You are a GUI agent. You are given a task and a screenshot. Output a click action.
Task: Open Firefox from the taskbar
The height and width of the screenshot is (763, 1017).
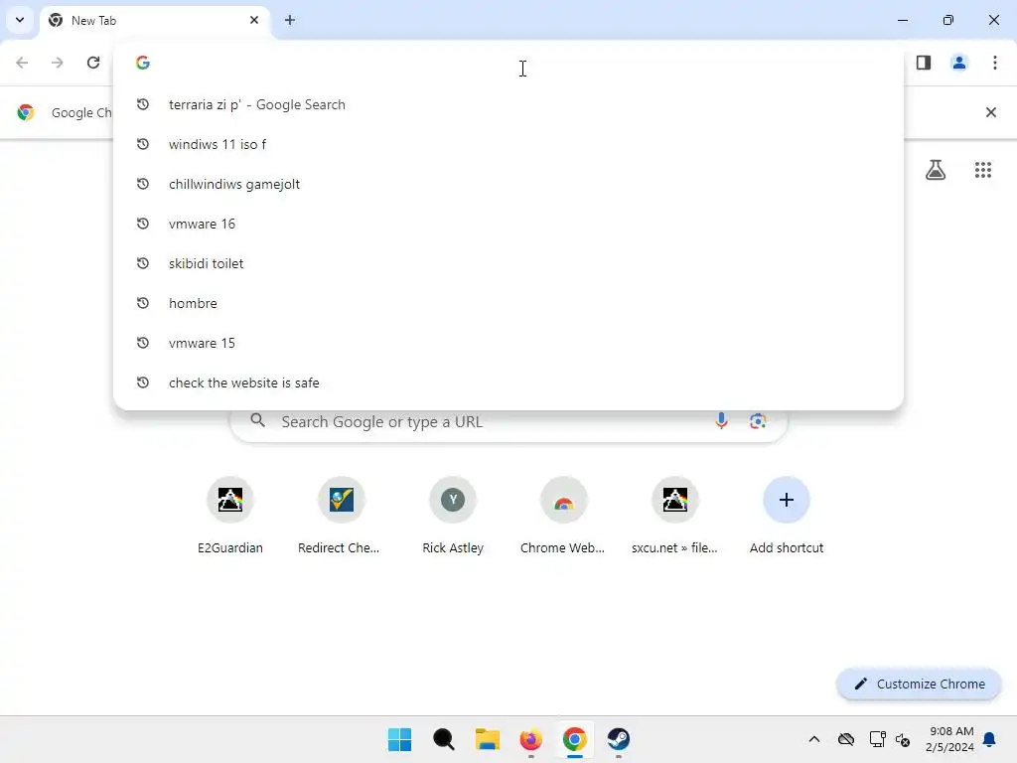530,739
